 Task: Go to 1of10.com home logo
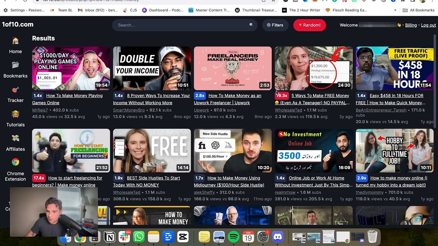coord(18,24)
